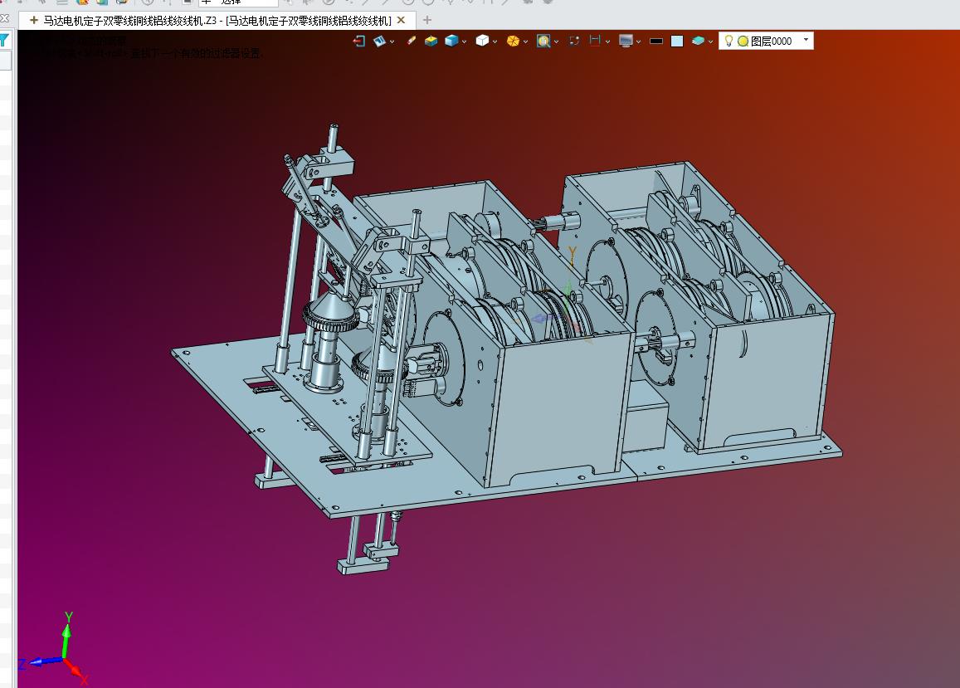Click the dimension measure icon
The height and width of the screenshot is (688, 960).
click(594, 41)
